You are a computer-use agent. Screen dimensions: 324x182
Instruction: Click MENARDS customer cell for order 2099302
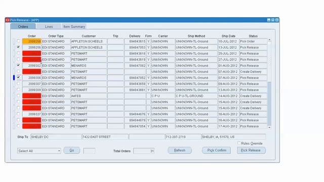coord(89,66)
